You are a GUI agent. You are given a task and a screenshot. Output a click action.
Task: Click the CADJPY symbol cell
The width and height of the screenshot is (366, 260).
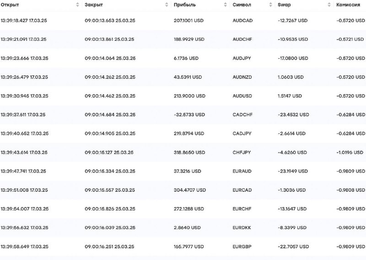tap(242, 133)
